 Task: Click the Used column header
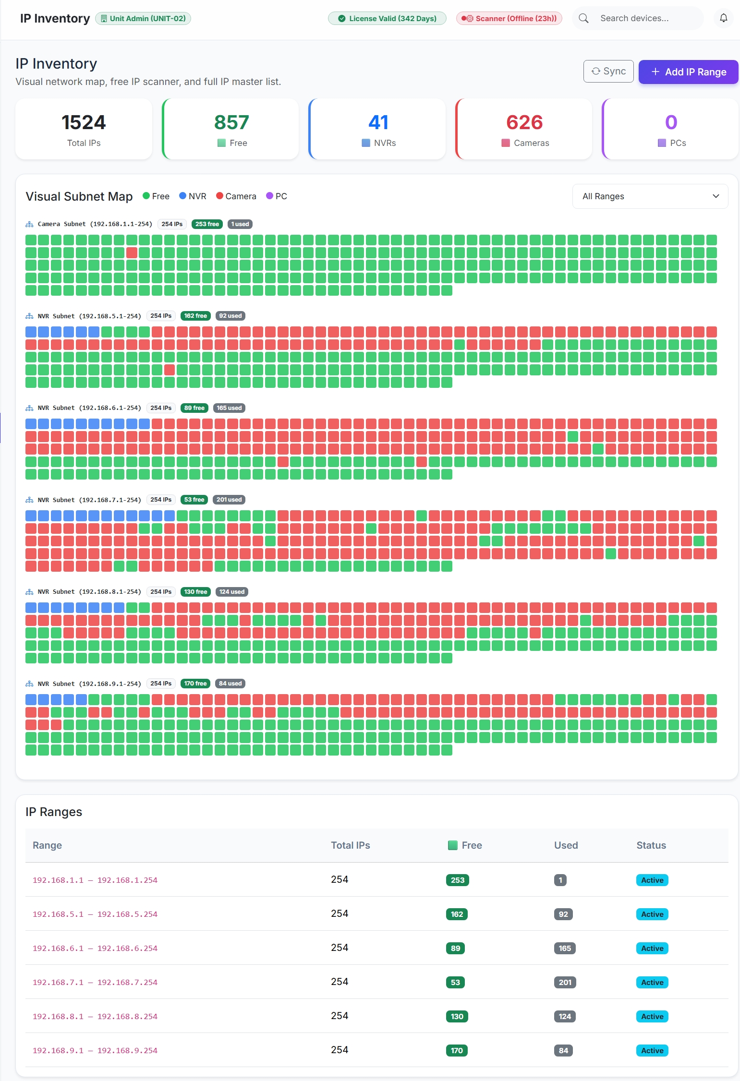tap(566, 845)
